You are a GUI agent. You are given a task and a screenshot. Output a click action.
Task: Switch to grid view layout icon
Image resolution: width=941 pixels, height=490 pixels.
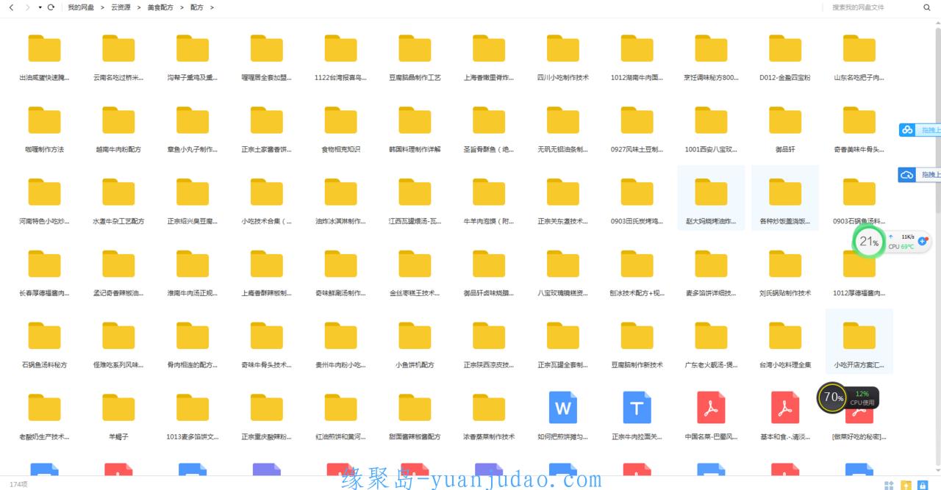point(889,485)
